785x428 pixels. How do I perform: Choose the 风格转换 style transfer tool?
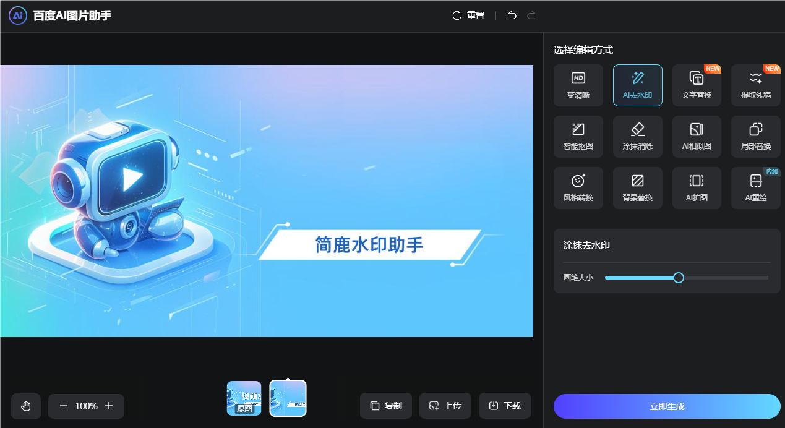578,187
